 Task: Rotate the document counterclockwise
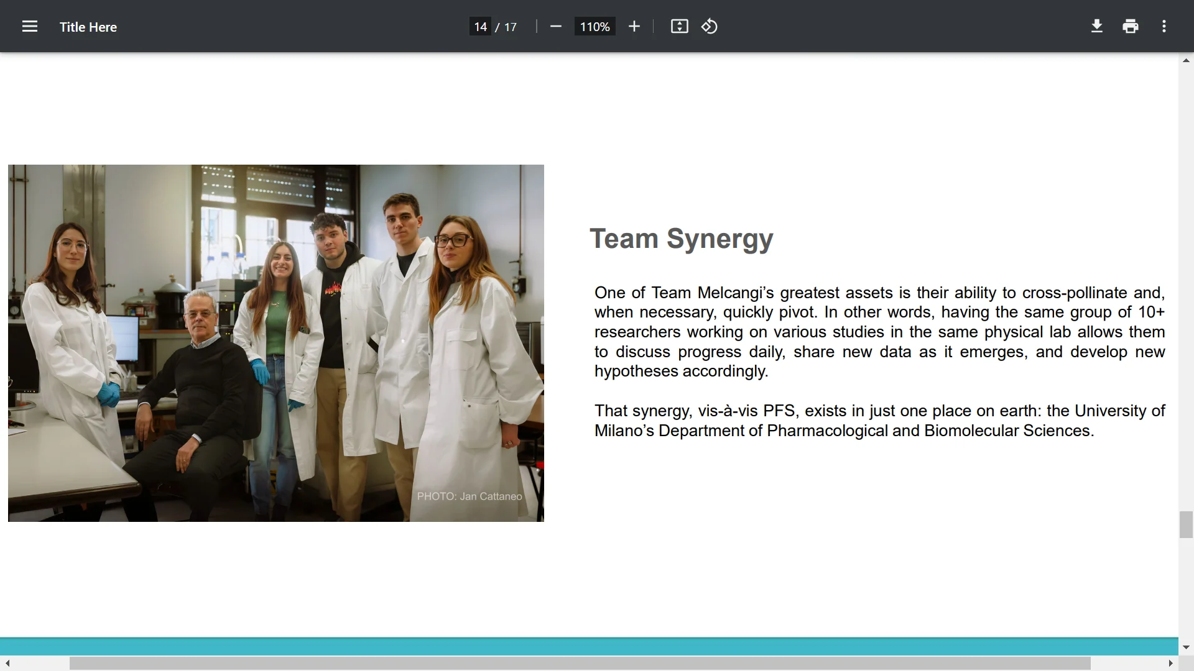tap(710, 27)
